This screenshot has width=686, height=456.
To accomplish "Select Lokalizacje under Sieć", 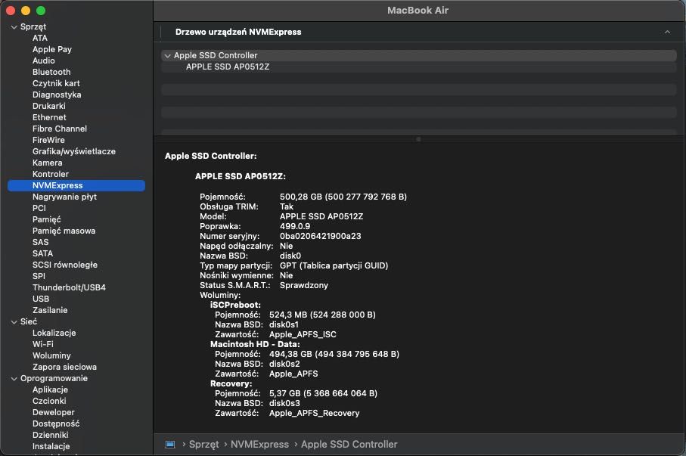I will click(x=54, y=333).
